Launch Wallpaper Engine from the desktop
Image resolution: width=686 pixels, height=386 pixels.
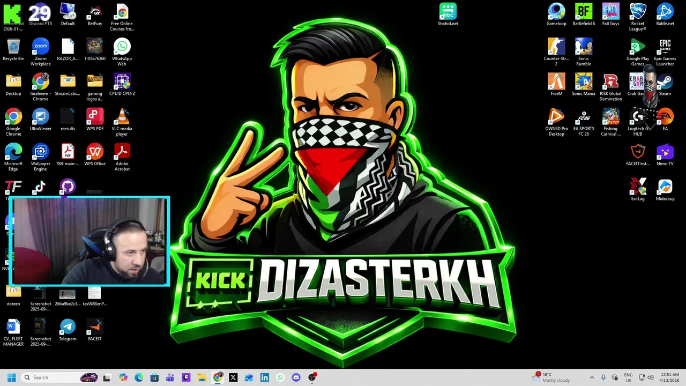pos(40,157)
